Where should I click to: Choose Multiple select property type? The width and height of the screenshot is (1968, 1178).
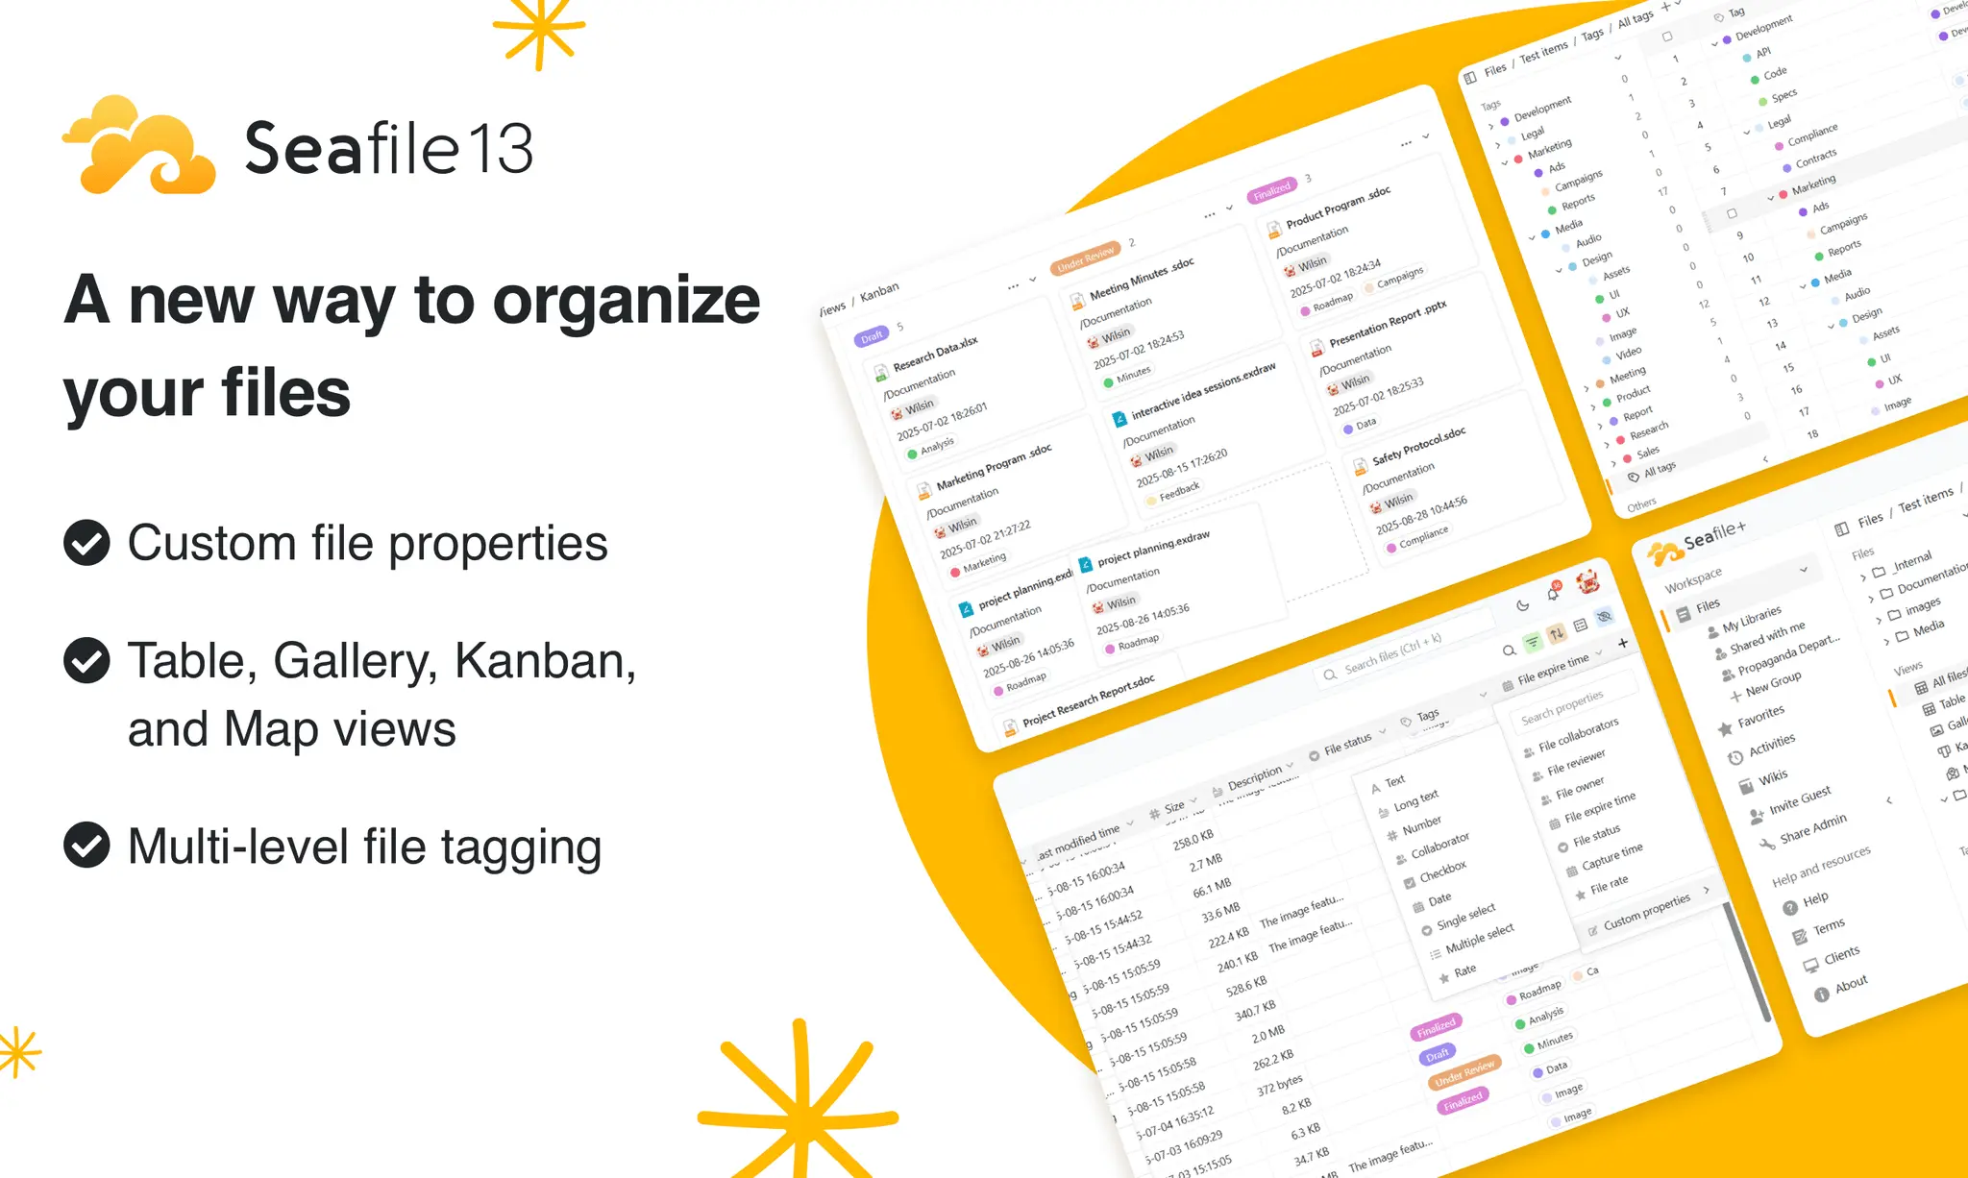(1471, 939)
